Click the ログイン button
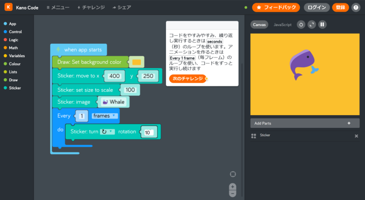Viewport: 365px width, 200px height. tap(317, 7)
